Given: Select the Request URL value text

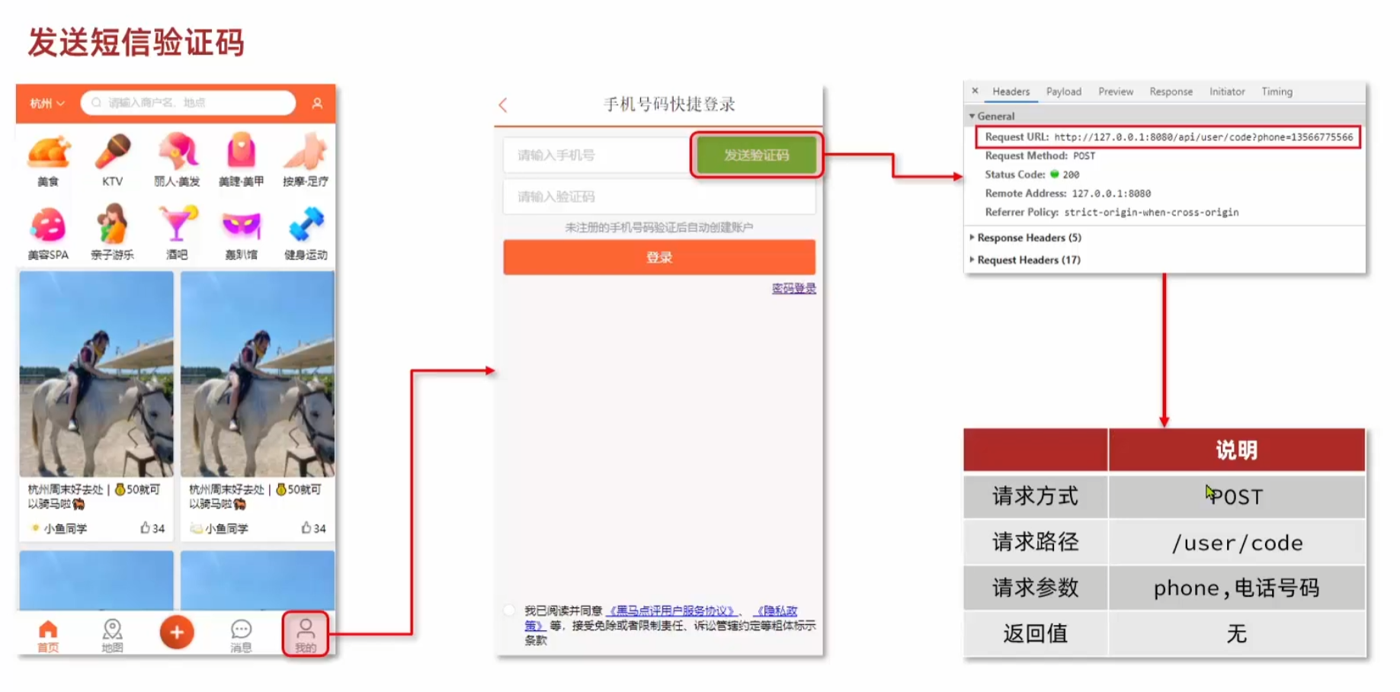Looking at the screenshot, I should (x=1203, y=137).
